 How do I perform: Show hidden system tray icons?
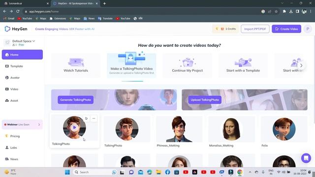pyautogui.click(x=250, y=172)
